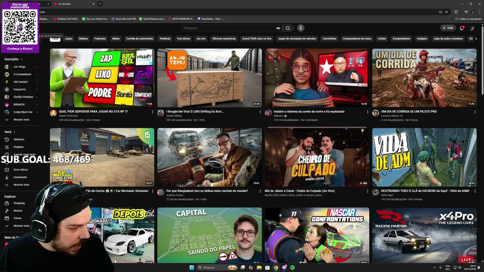484x272 pixels.
Task: Open Top Cars Online bookmark
Action: click(95, 19)
